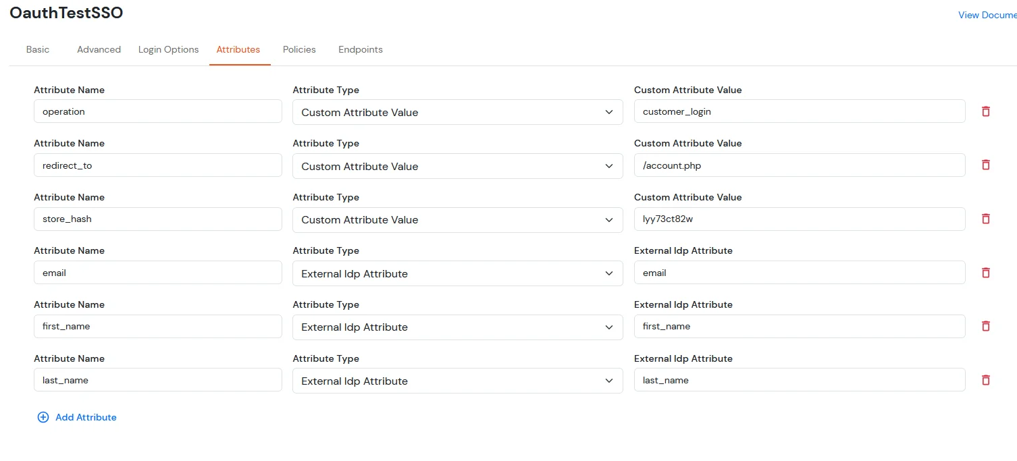Click the /account.php custom value field
The image size is (1017, 461).
tap(800, 165)
